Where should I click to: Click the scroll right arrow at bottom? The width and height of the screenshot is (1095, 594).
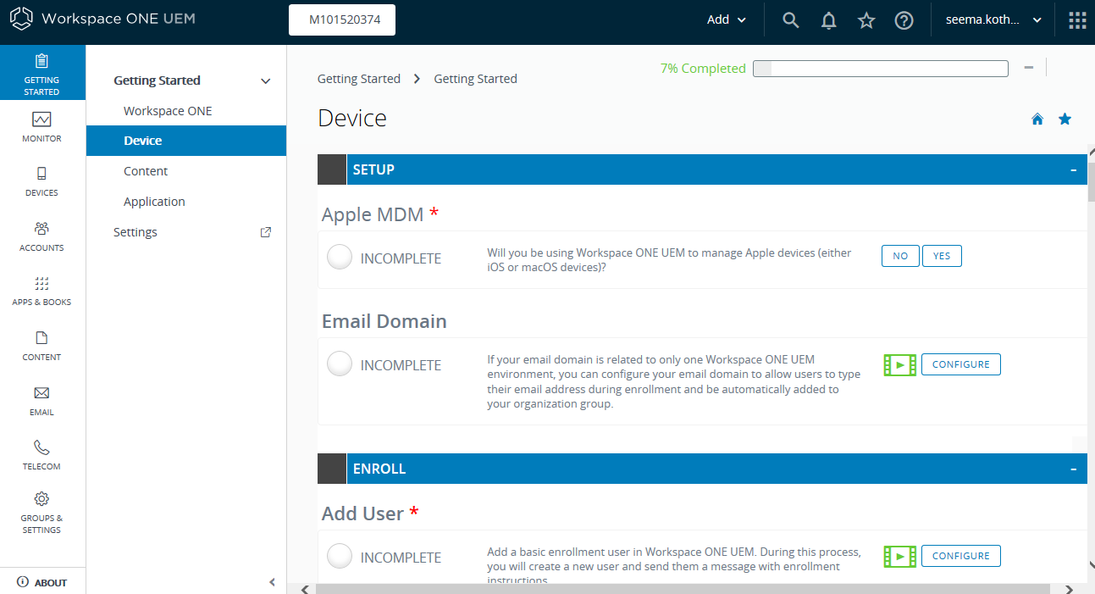click(1070, 588)
